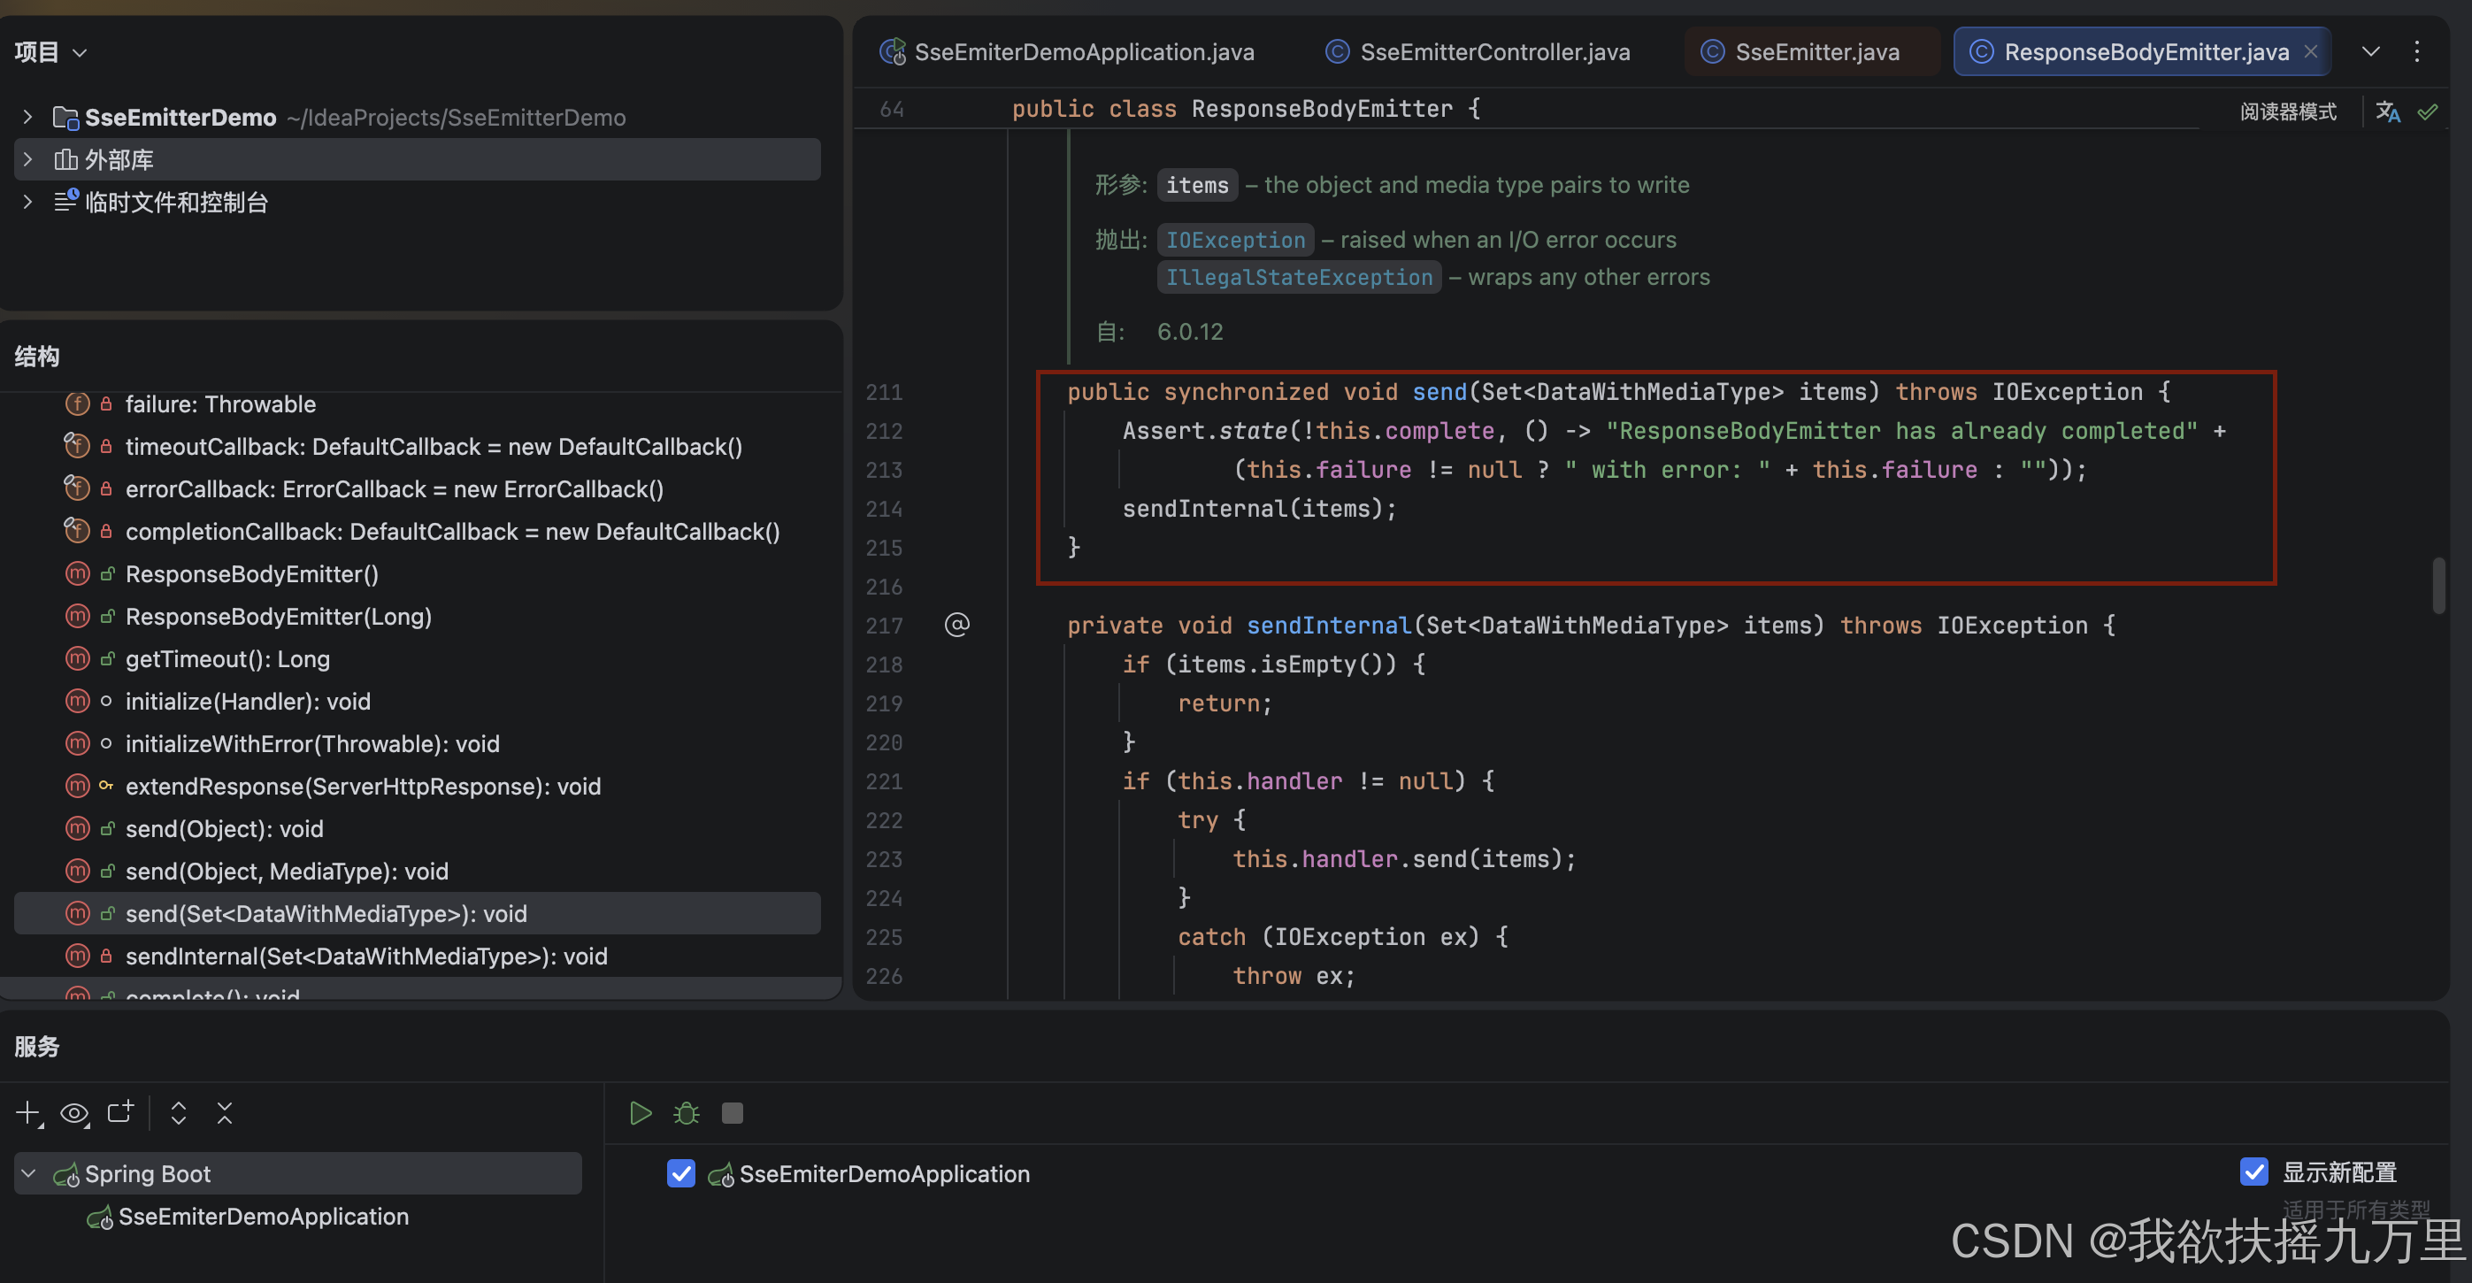Click line number 214 in gutter
2472x1283 pixels.
pos(884,509)
